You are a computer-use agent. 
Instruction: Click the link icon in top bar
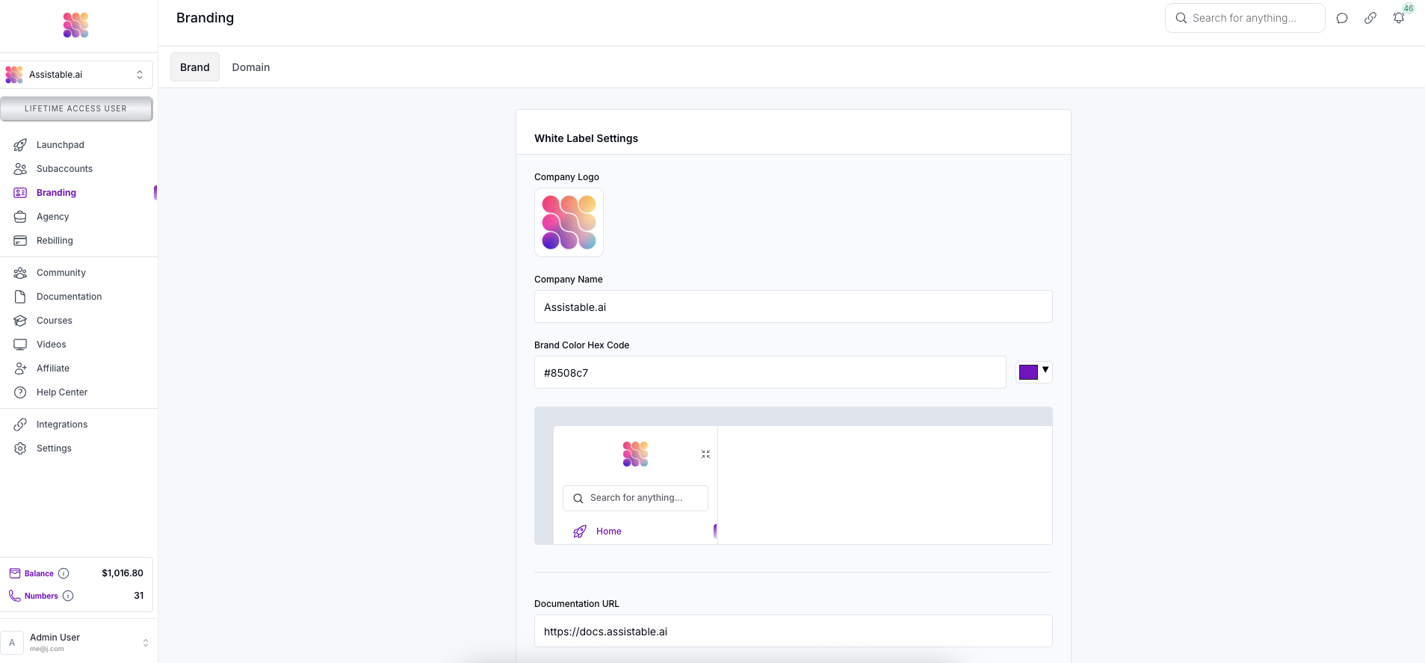pyautogui.click(x=1370, y=18)
